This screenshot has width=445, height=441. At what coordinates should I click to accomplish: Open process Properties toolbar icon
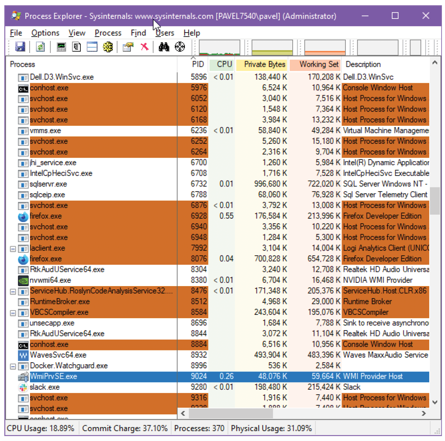click(x=128, y=47)
